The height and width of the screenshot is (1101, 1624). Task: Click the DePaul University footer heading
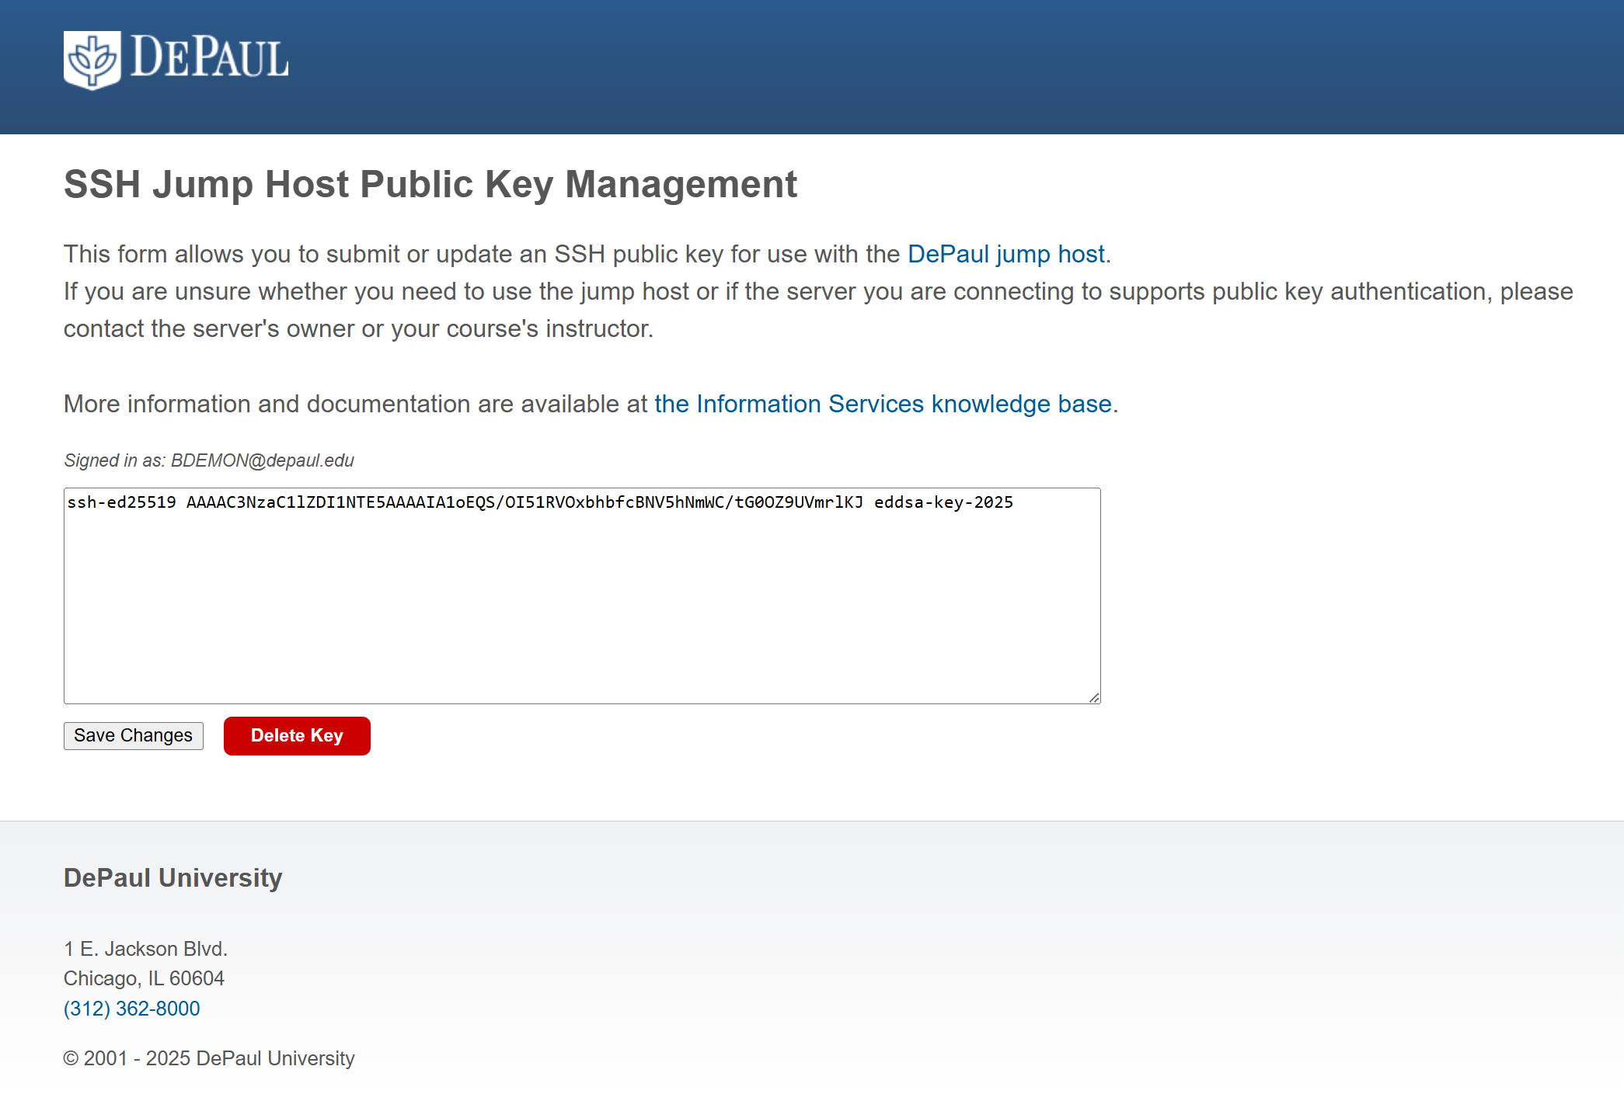(173, 877)
